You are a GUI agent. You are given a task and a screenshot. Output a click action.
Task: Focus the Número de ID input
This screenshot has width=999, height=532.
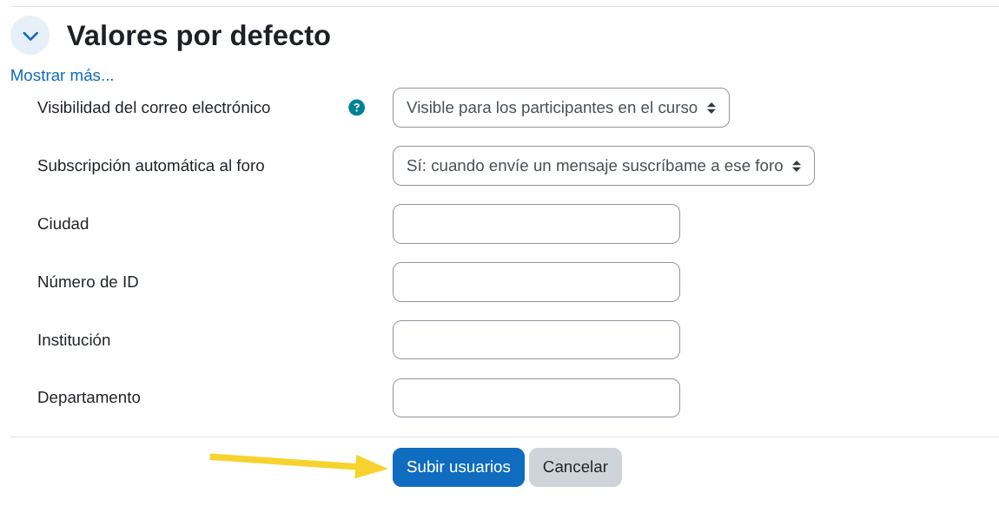click(536, 282)
